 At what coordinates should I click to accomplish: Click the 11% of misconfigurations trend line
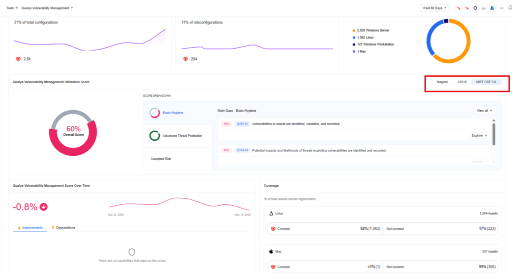coord(257,48)
